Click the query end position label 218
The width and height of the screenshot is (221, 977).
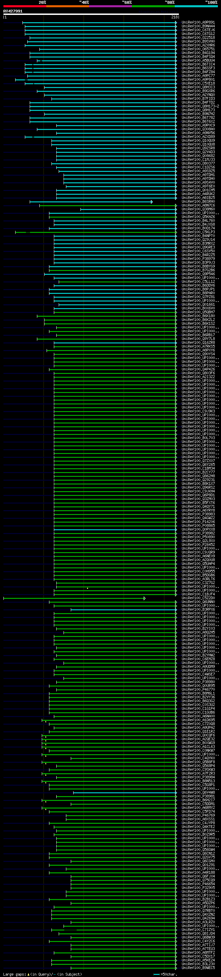pos(174,17)
